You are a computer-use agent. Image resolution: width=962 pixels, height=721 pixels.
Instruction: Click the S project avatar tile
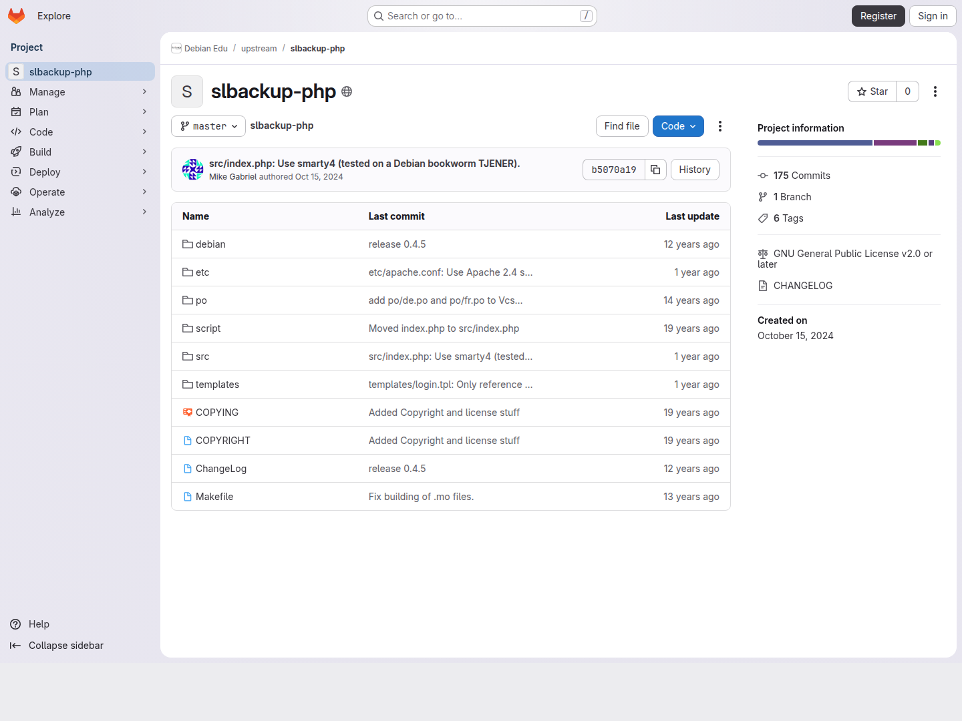187,91
